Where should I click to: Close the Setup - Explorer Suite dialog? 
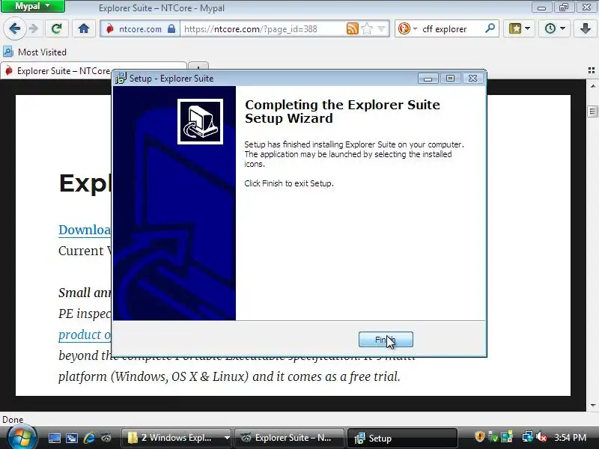click(473, 79)
